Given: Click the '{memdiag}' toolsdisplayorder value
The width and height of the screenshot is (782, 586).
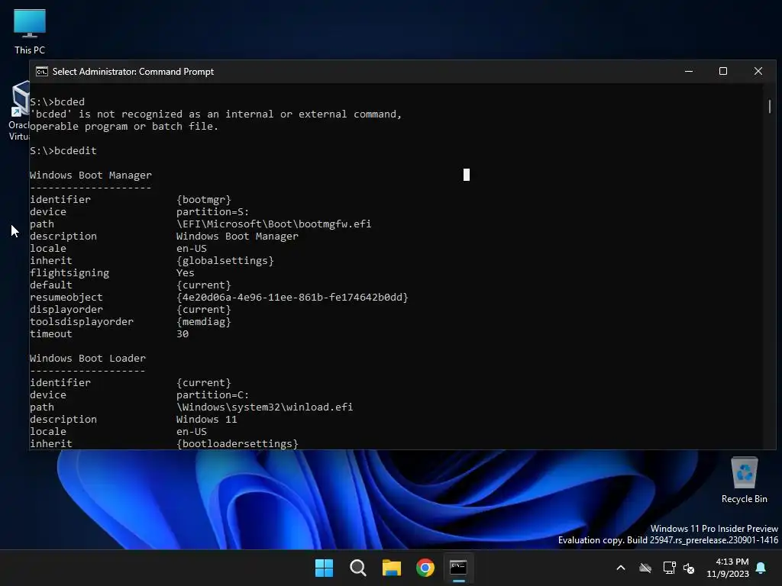Looking at the screenshot, I should tap(203, 321).
